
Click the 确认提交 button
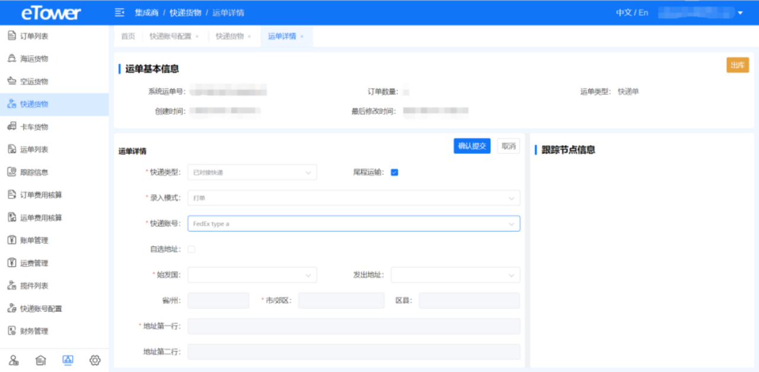click(x=472, y=146)
